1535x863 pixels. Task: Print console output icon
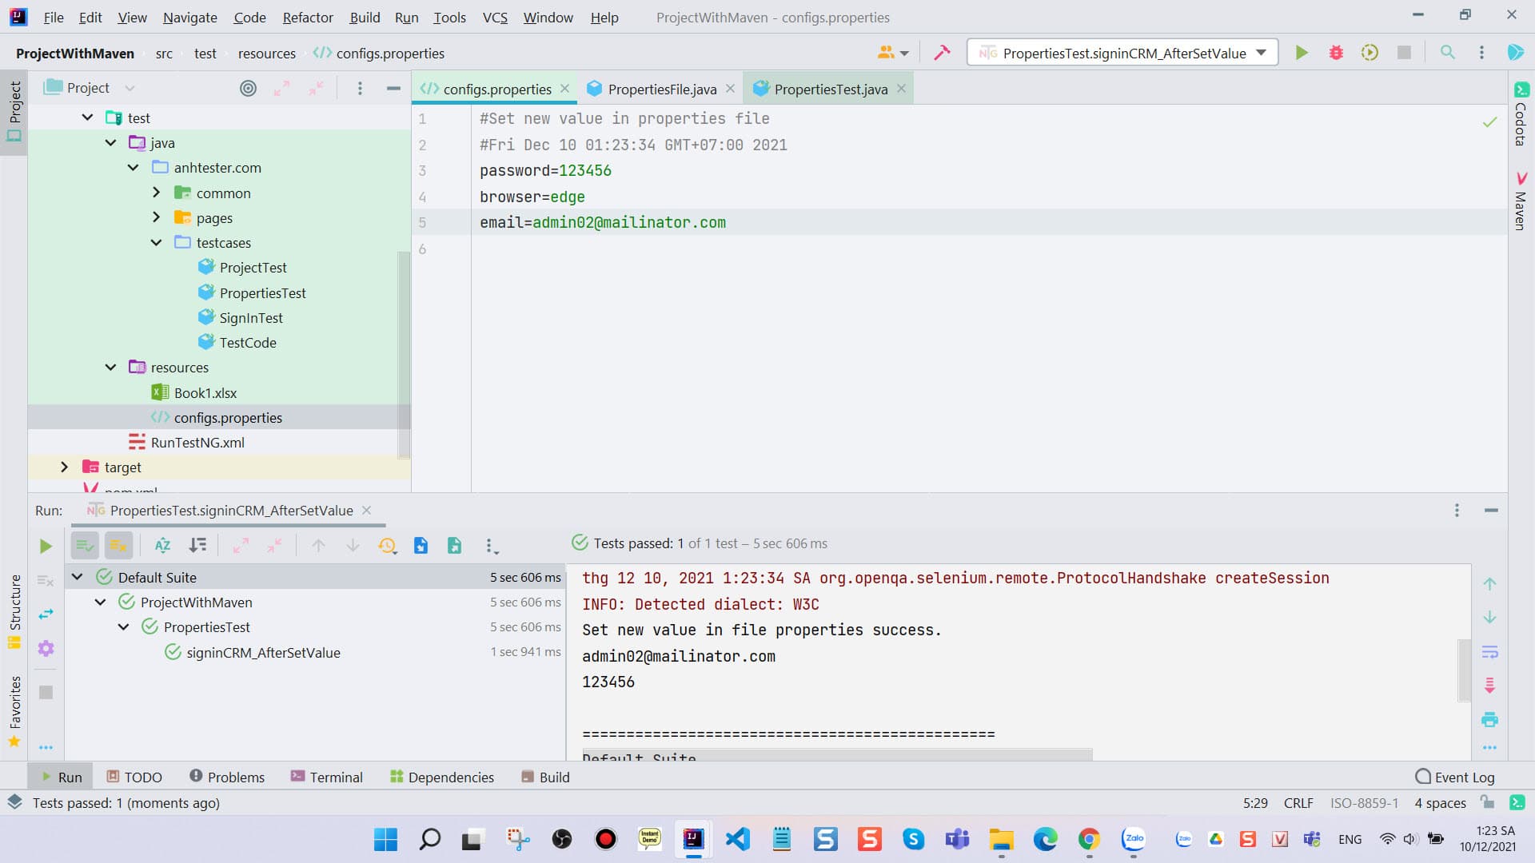tap(1489, 719)
